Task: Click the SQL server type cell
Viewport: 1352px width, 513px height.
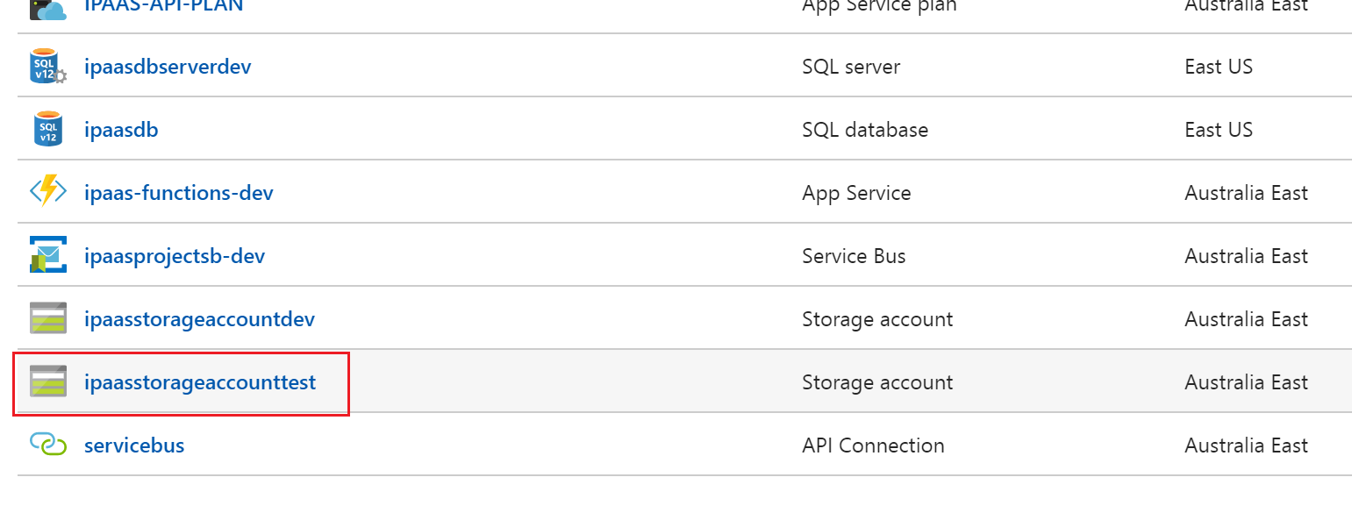Action: coord(850,67)
